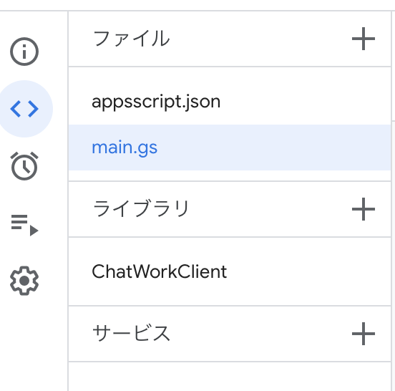Image resolution: width=395 pixels, height=391 pixels.
Task: Click the サービス section header
Action: pos(131,333)
